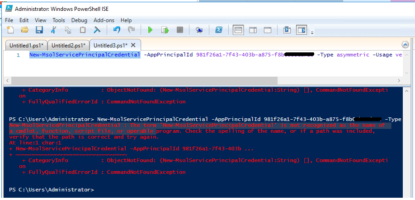Click the 'At line:1 char:1' error text
The width and height of the screenshot is (415, 200).
pos(35,143)
